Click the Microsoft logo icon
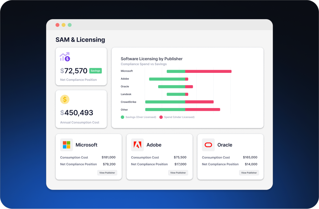This screenshot has height=209, width=319. 67,145
